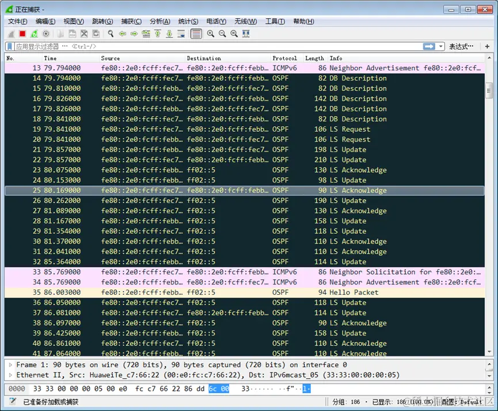
Task: Sort by the Length column header
Action: [x=315, y=58]
